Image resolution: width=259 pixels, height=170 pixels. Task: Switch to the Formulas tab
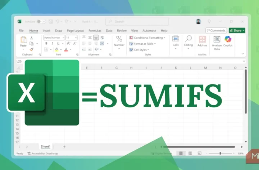pyautogui.click(x=95, y=30)
